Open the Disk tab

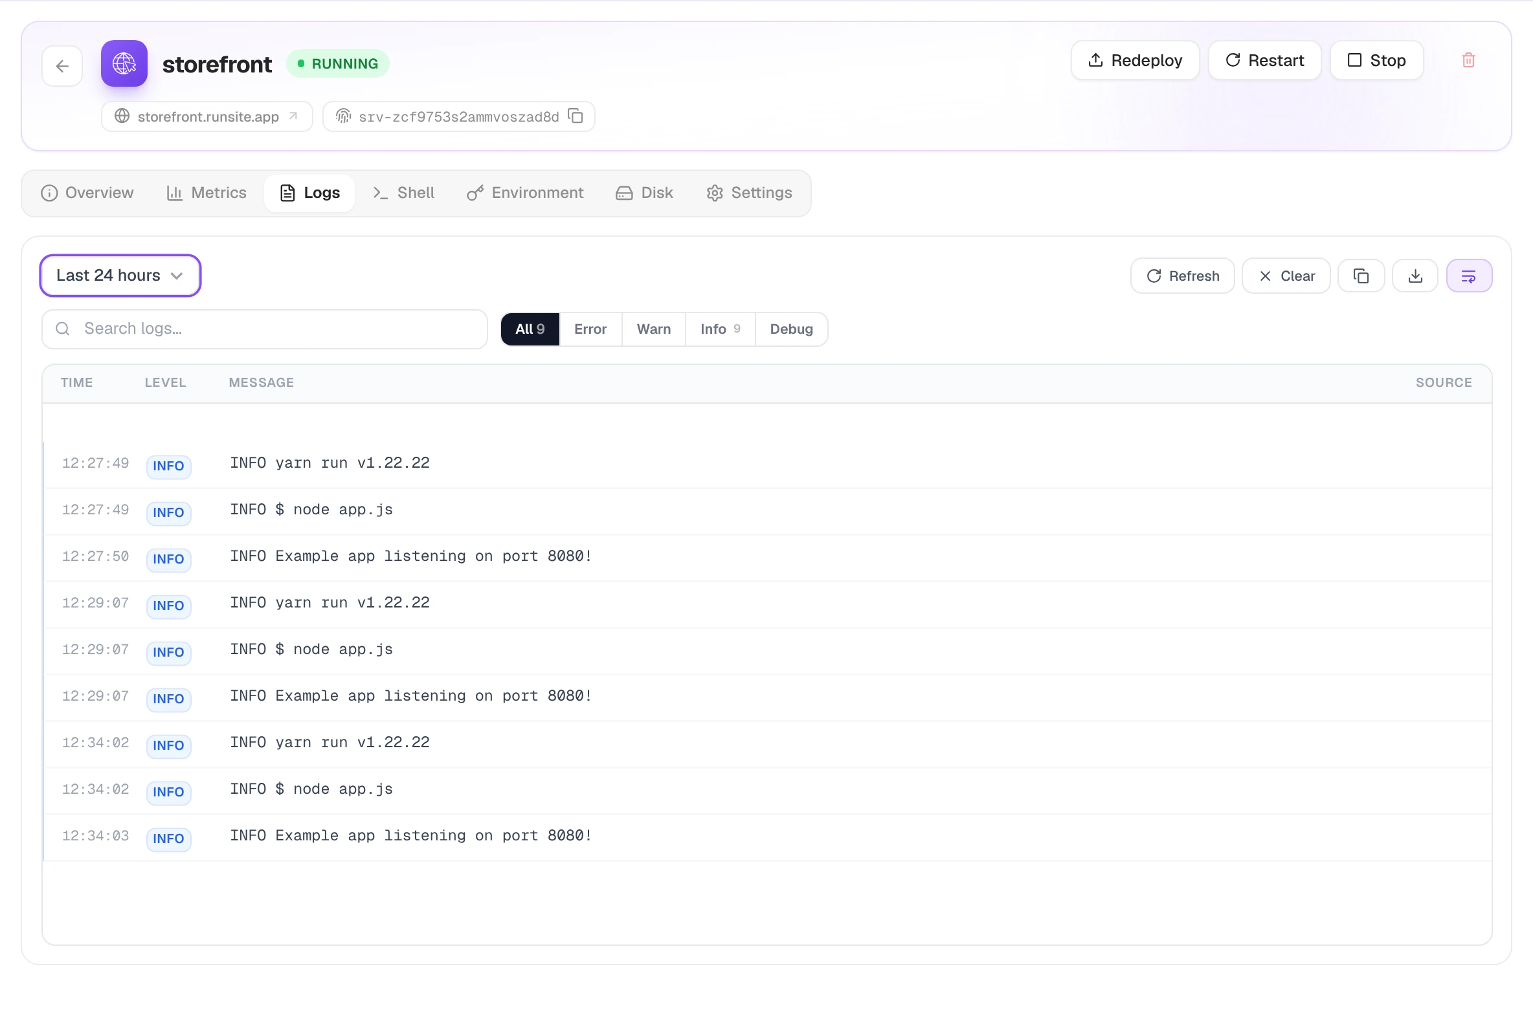click(645, 193)
